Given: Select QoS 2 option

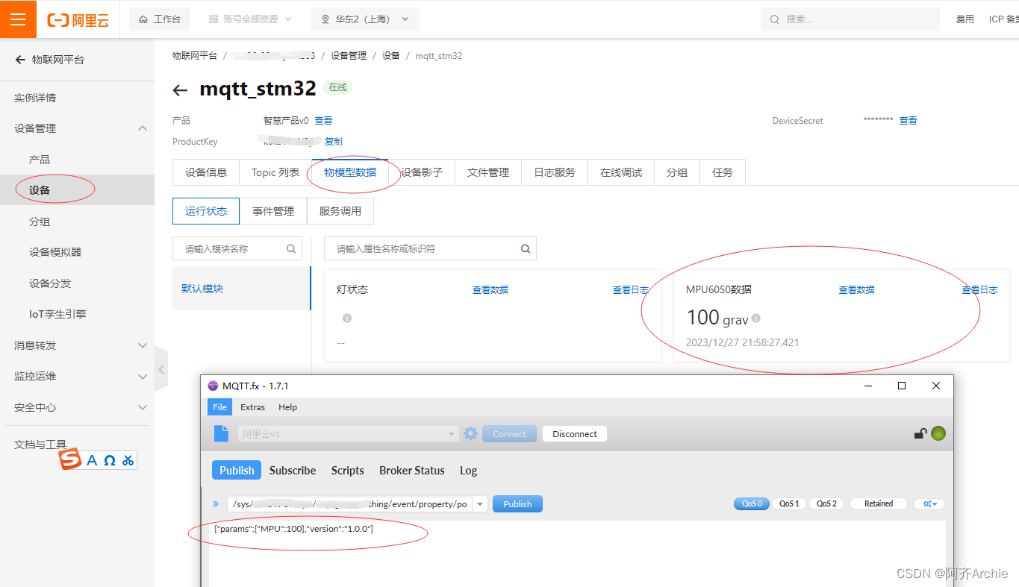Looking at the screenshot, I should tap(826, 504).
